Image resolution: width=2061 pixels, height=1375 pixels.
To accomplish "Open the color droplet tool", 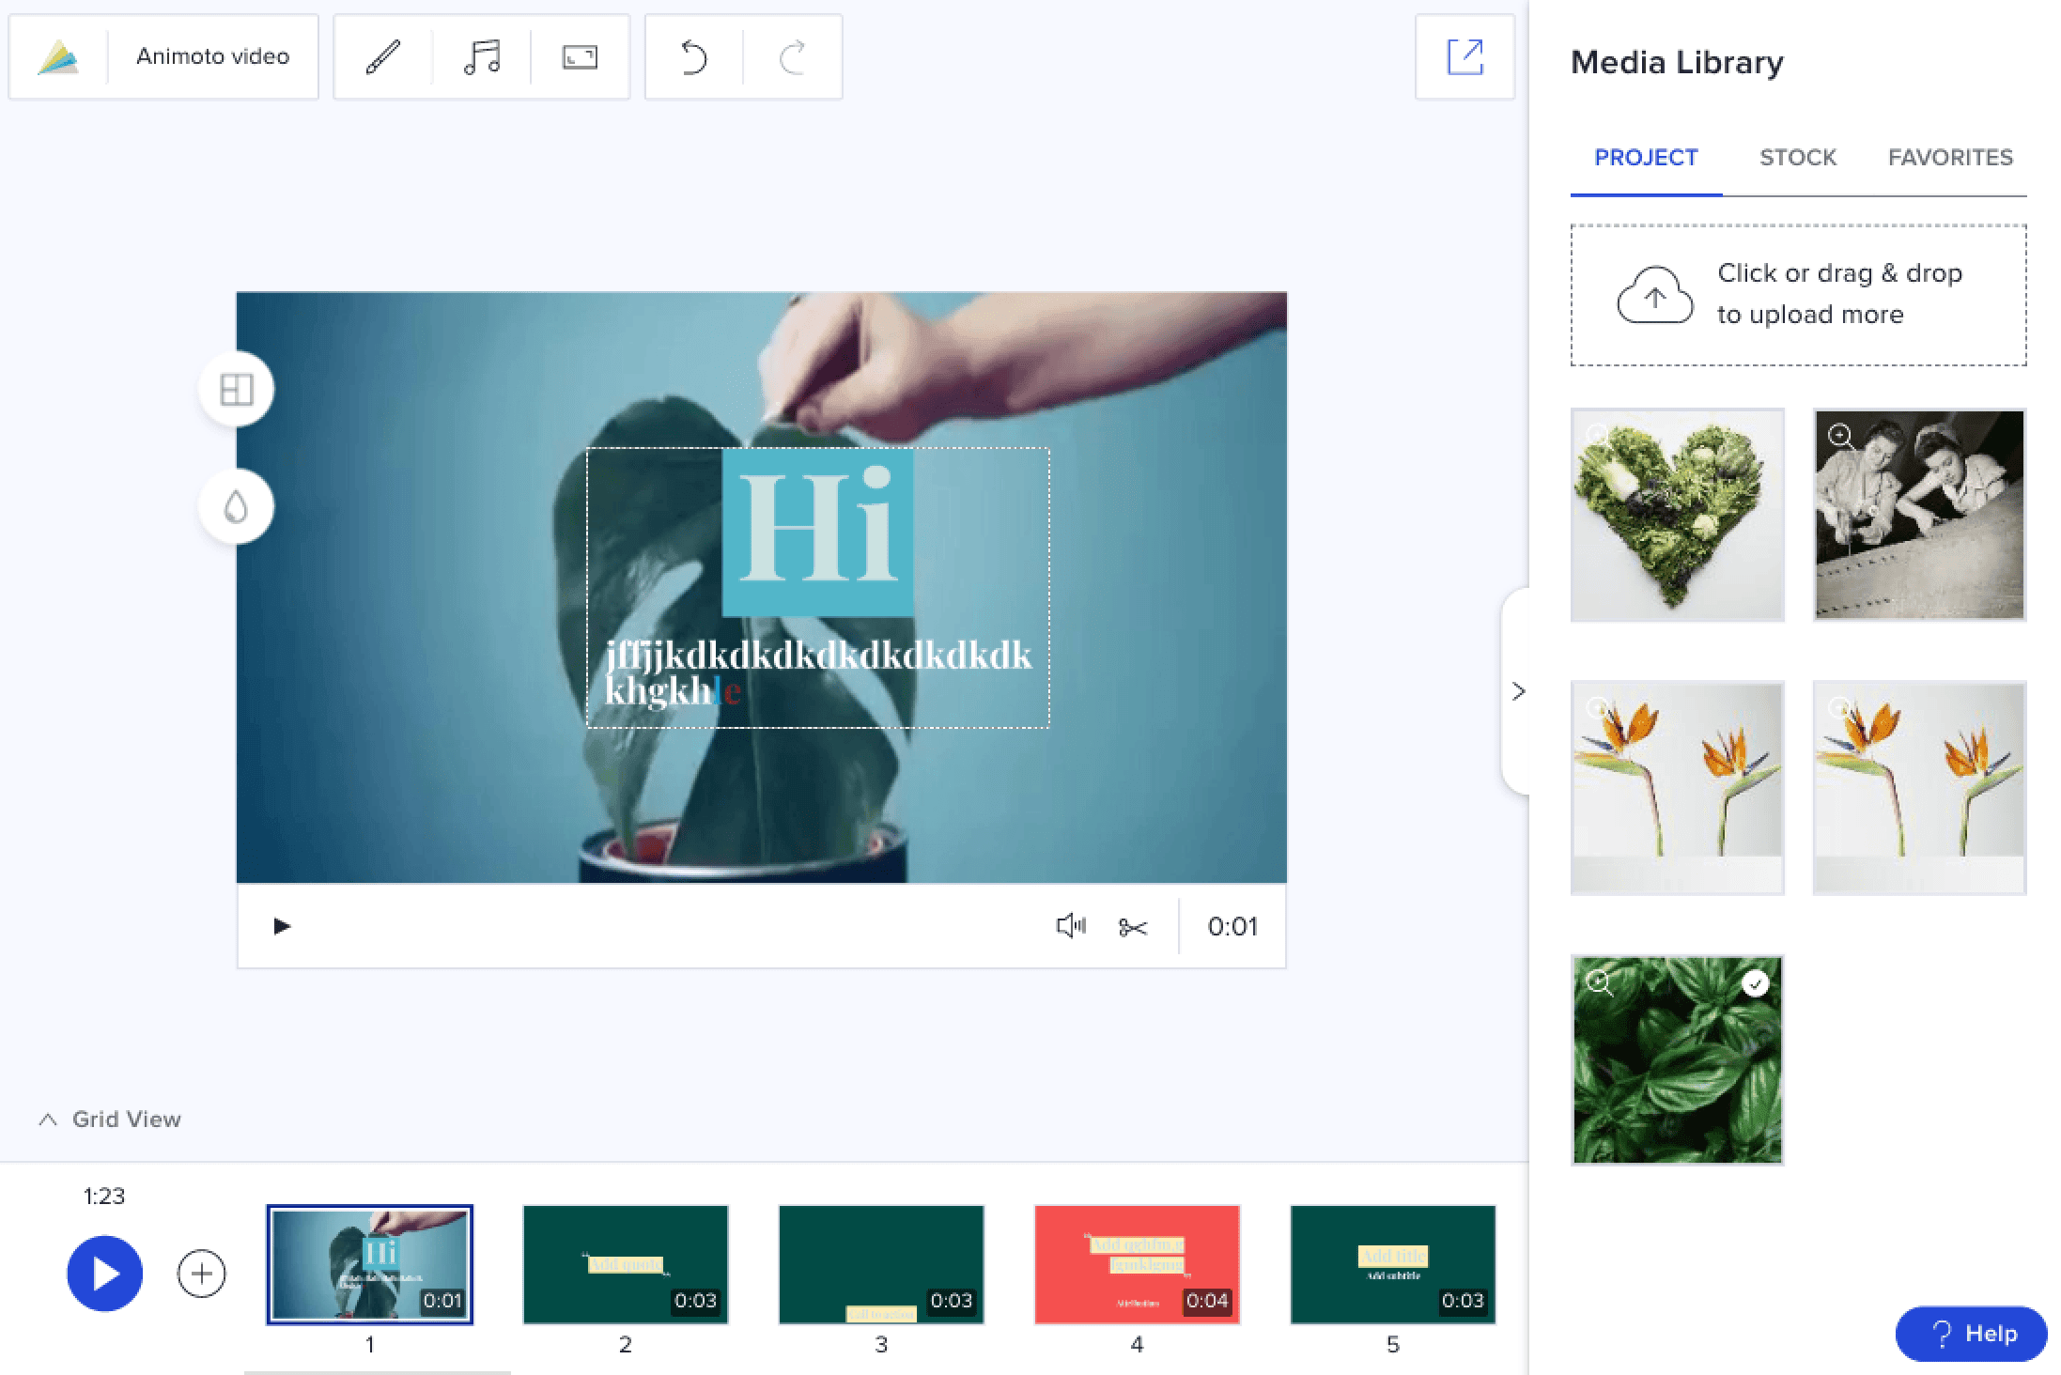I will click(236, 507).
